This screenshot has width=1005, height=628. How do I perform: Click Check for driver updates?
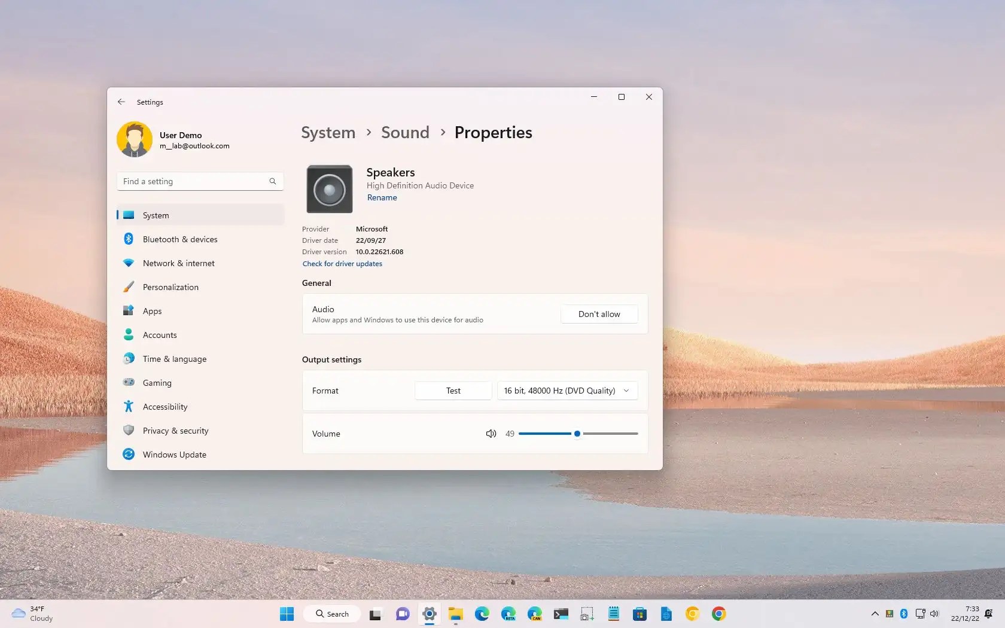[342, 263]
